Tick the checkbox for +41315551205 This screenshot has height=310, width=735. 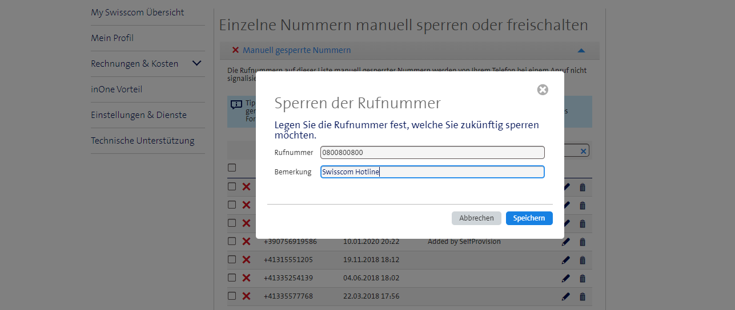coord(232,259)
